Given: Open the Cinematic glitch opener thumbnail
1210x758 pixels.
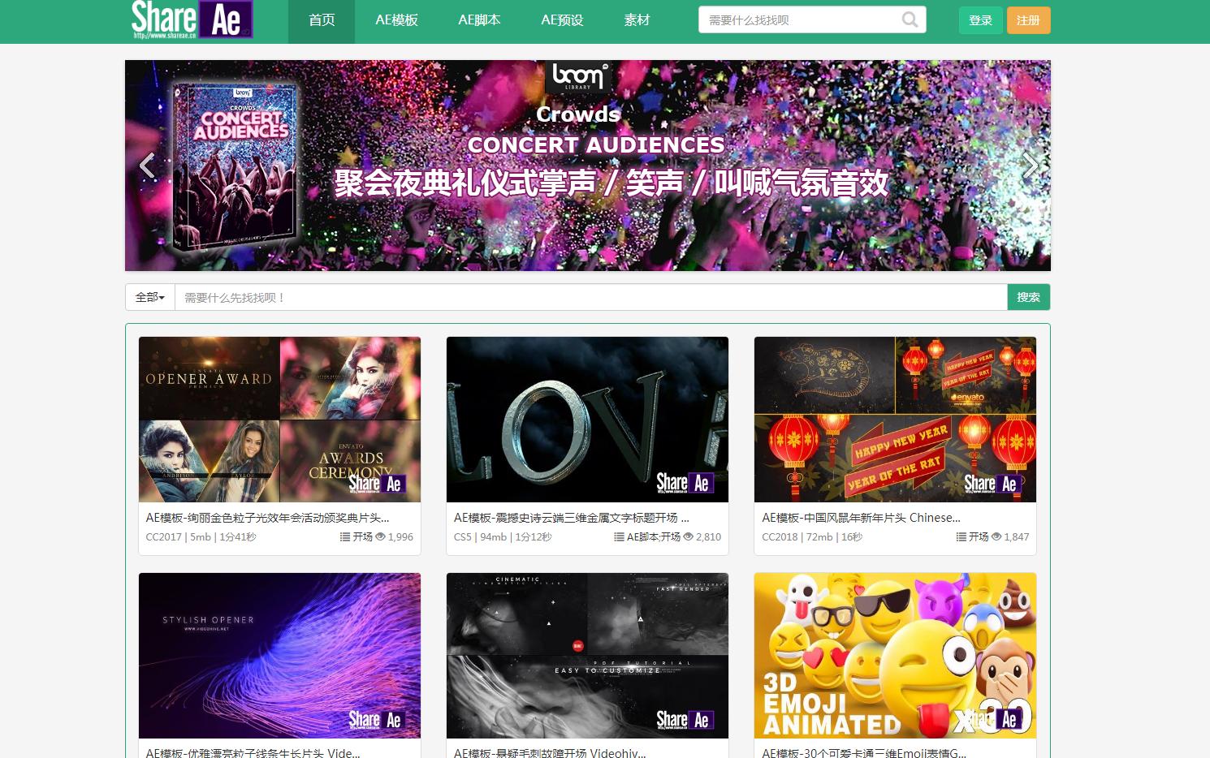Looking at the screenshot, I should [x=587, y=656].
